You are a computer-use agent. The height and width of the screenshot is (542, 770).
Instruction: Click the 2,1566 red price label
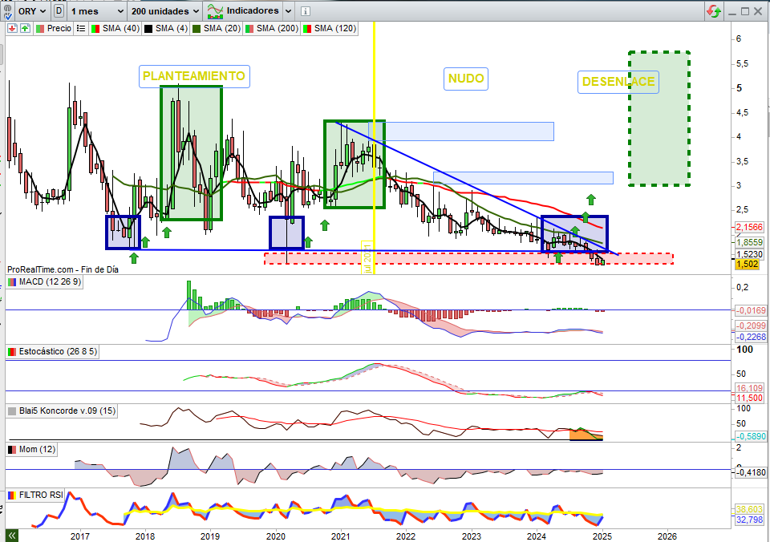click(749, 227)
